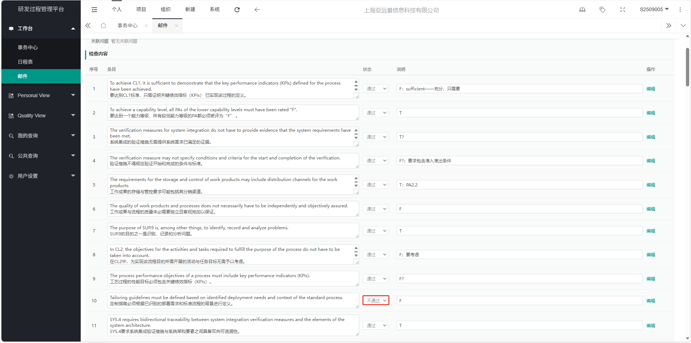Open the 项目 top menu
Image resolution: width=691 pixels, height=343 pixels.
[x=141, y=9]
